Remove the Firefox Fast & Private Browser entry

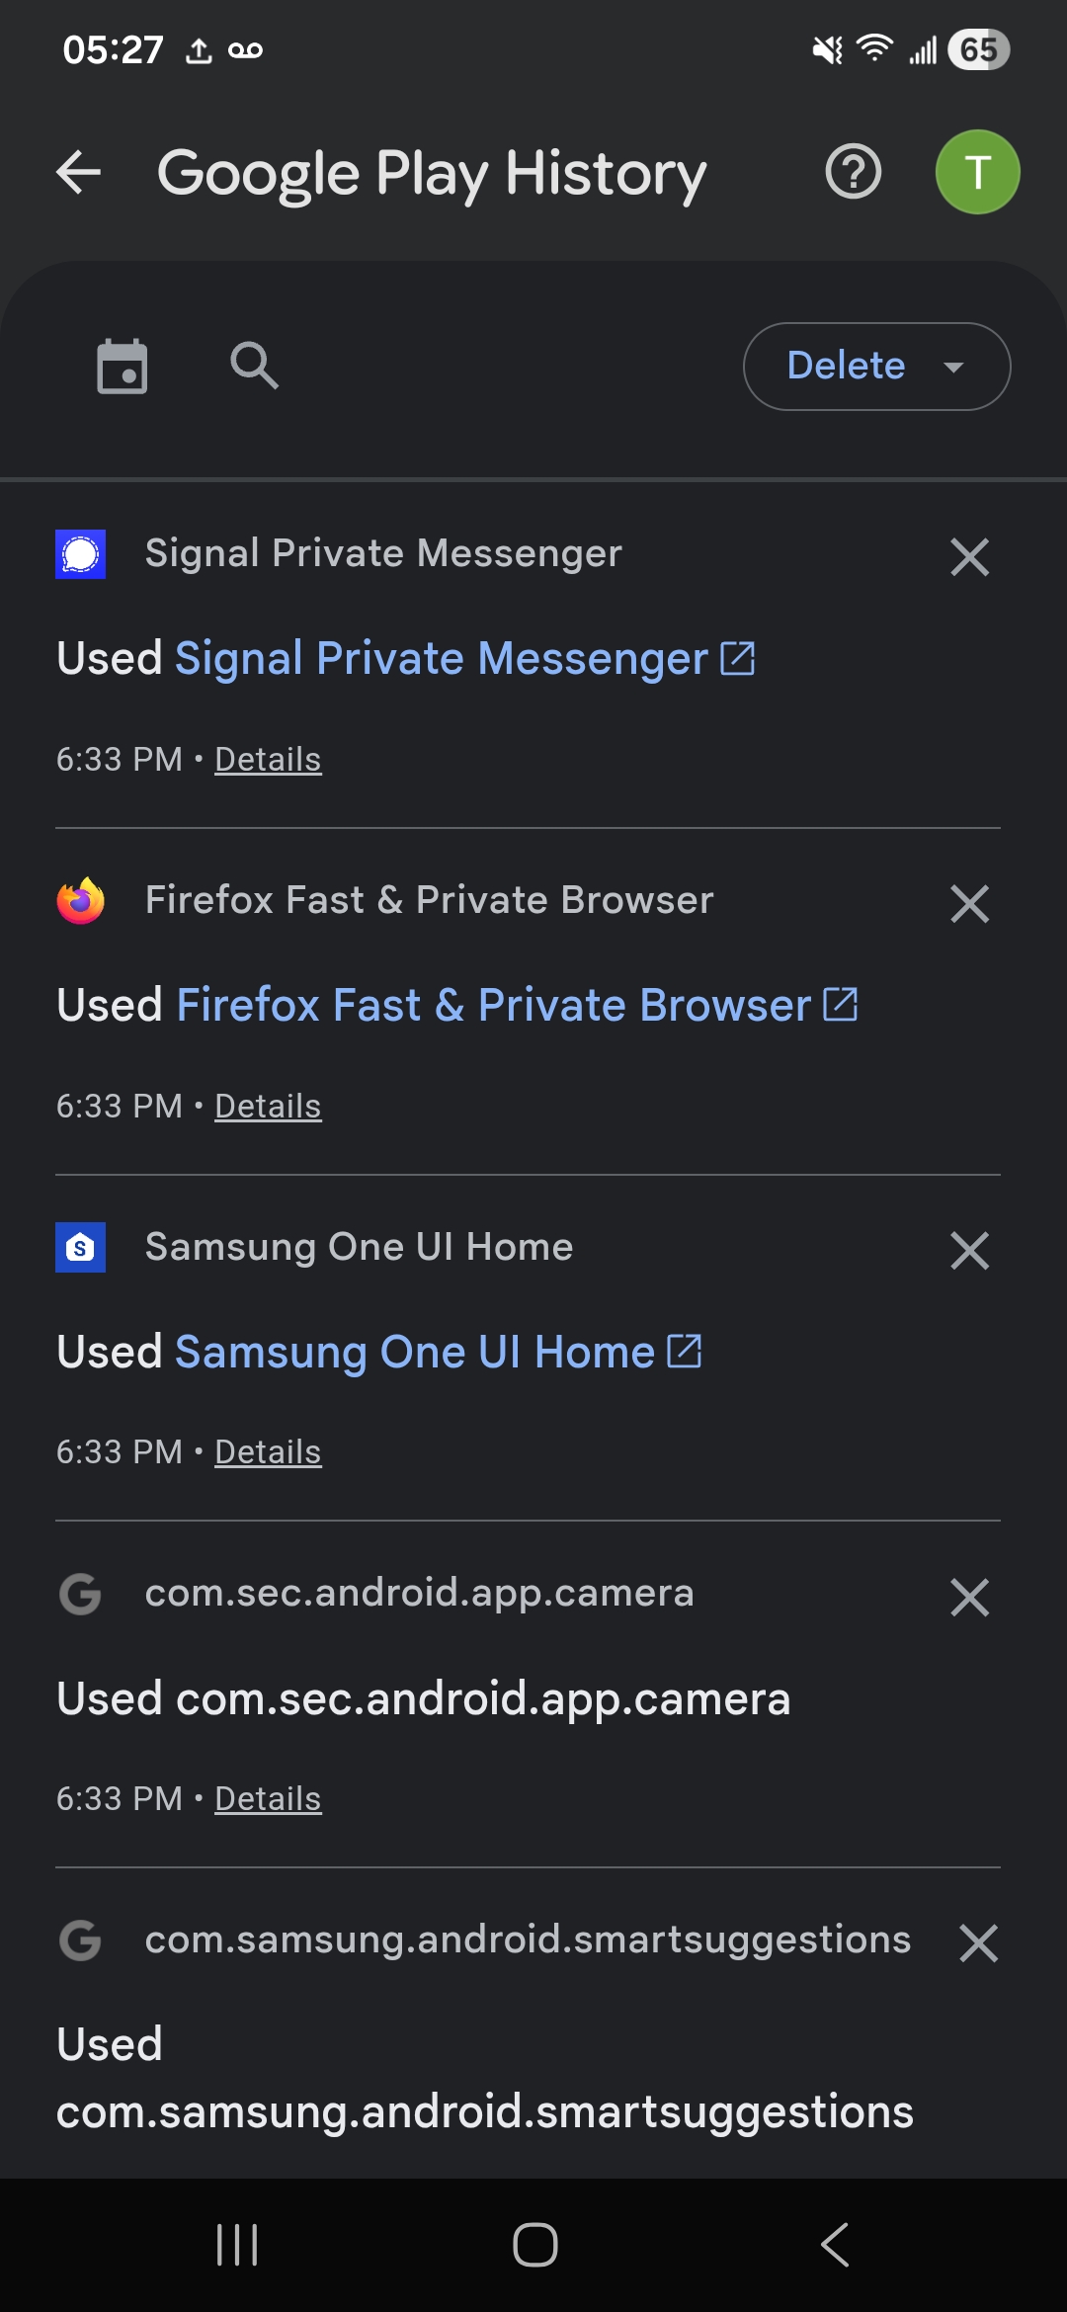(969, 904)
